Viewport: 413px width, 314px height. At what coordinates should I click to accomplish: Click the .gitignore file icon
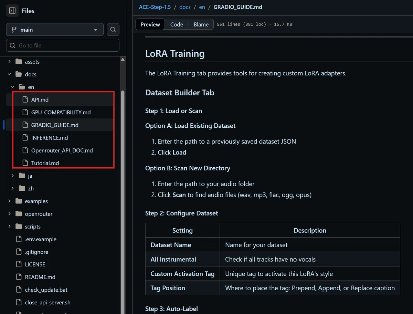pos(19,252)
